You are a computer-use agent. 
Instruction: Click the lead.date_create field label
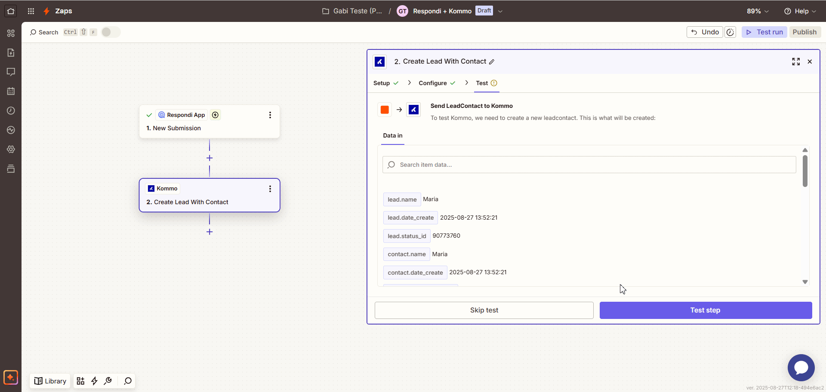click(410, 218)
